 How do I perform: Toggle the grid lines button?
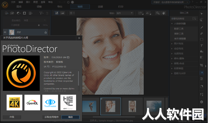[71, 13]
